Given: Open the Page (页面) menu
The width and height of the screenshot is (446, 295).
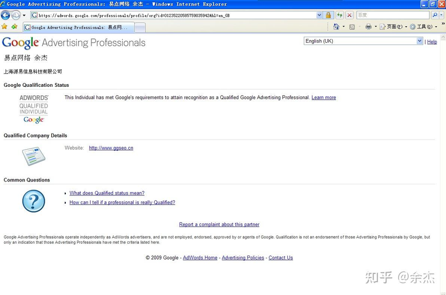Looking at the screenshot, I should click(x=394, y=27).
